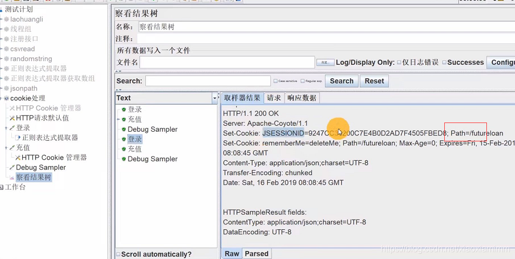Select the 测试计划 root node
Viewport: 515px width, 259px height.
(19, 10)
